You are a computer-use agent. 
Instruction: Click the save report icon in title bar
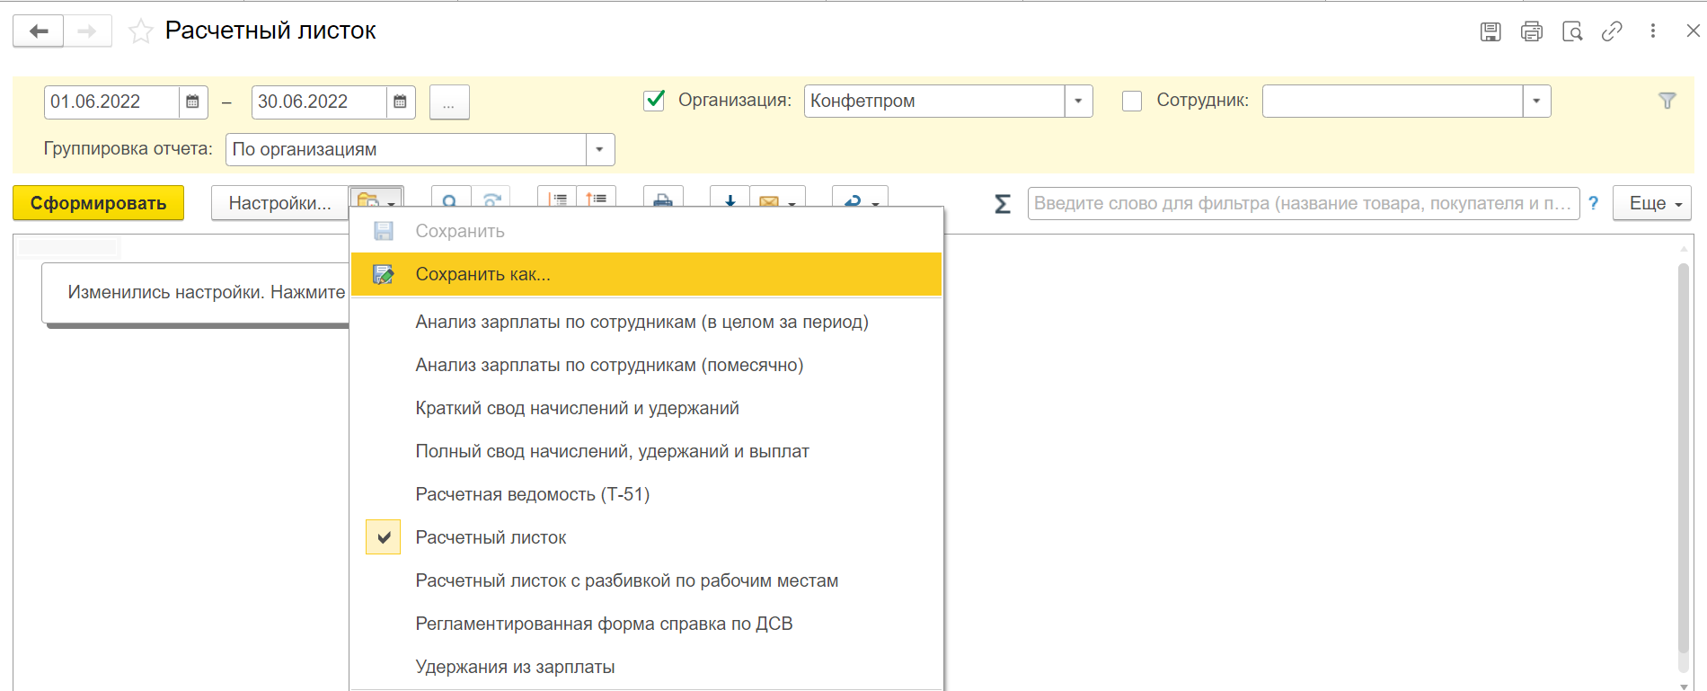(x=1490, y=31)
